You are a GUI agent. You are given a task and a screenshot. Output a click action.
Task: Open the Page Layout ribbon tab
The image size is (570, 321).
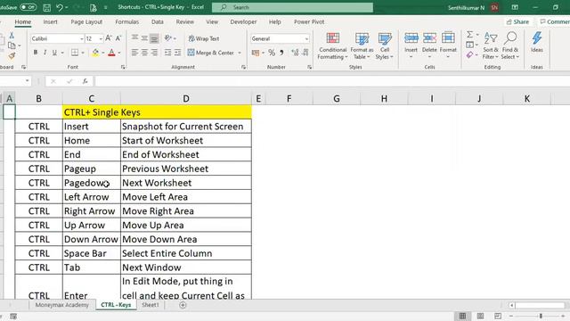click(86, 21)
